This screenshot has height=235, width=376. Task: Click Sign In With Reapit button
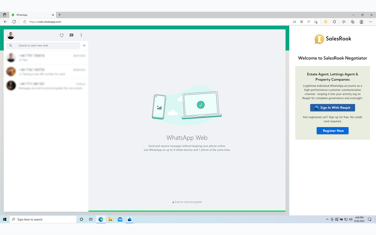(333, 108)
